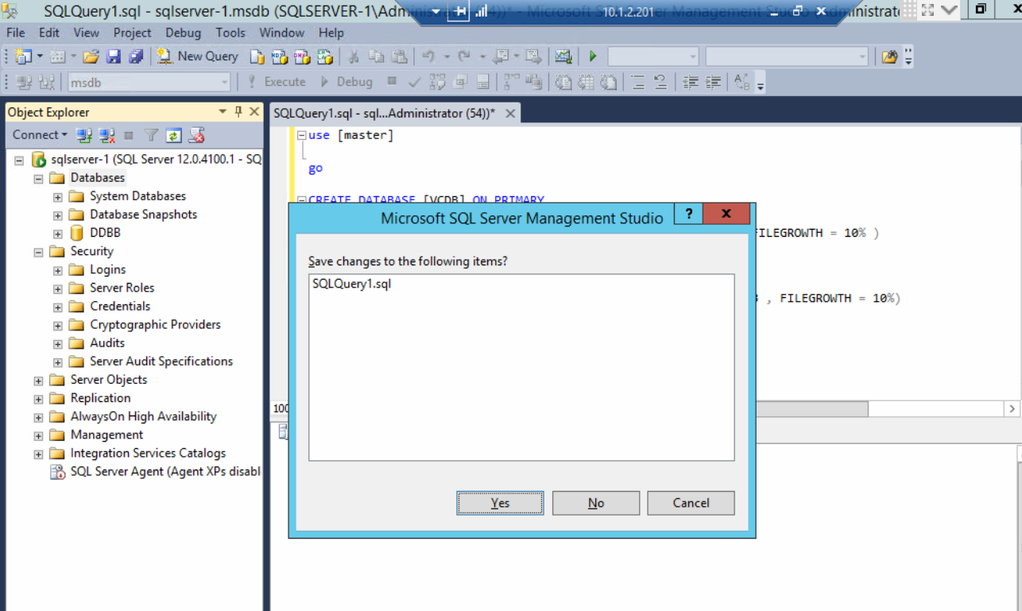
Task: Expand the Server Roles folder
Action: point(57,288)
